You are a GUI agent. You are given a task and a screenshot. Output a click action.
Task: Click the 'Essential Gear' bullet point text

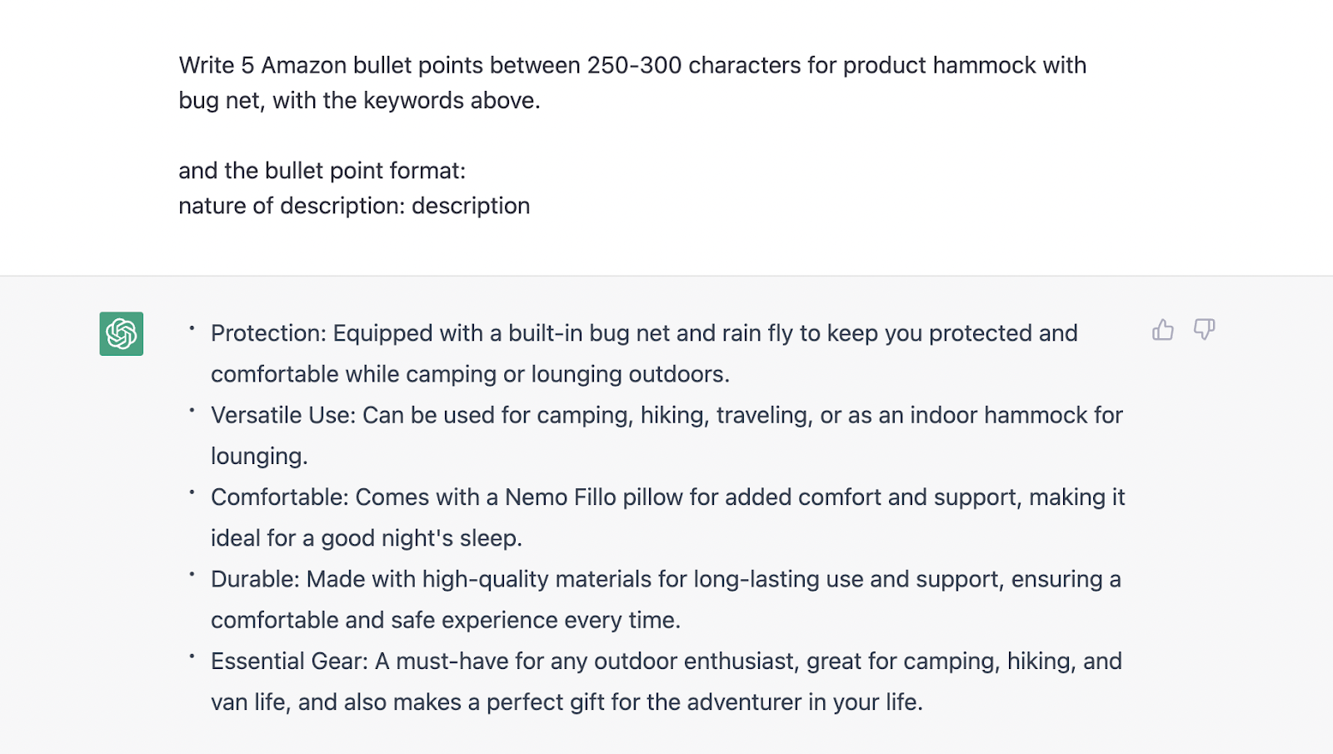(666, 682)
